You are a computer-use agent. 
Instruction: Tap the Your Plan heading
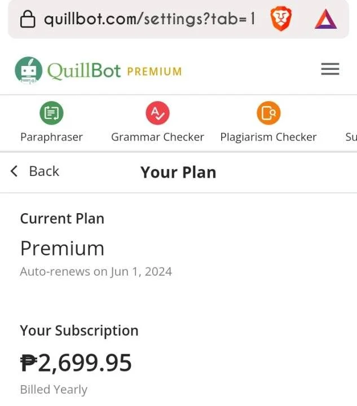click(178, 173)
